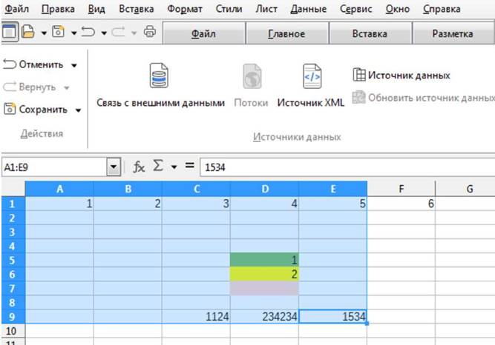Click cell E9 containing 1534
This screenshot has height=345, width=495.
(x=332, y=316)
